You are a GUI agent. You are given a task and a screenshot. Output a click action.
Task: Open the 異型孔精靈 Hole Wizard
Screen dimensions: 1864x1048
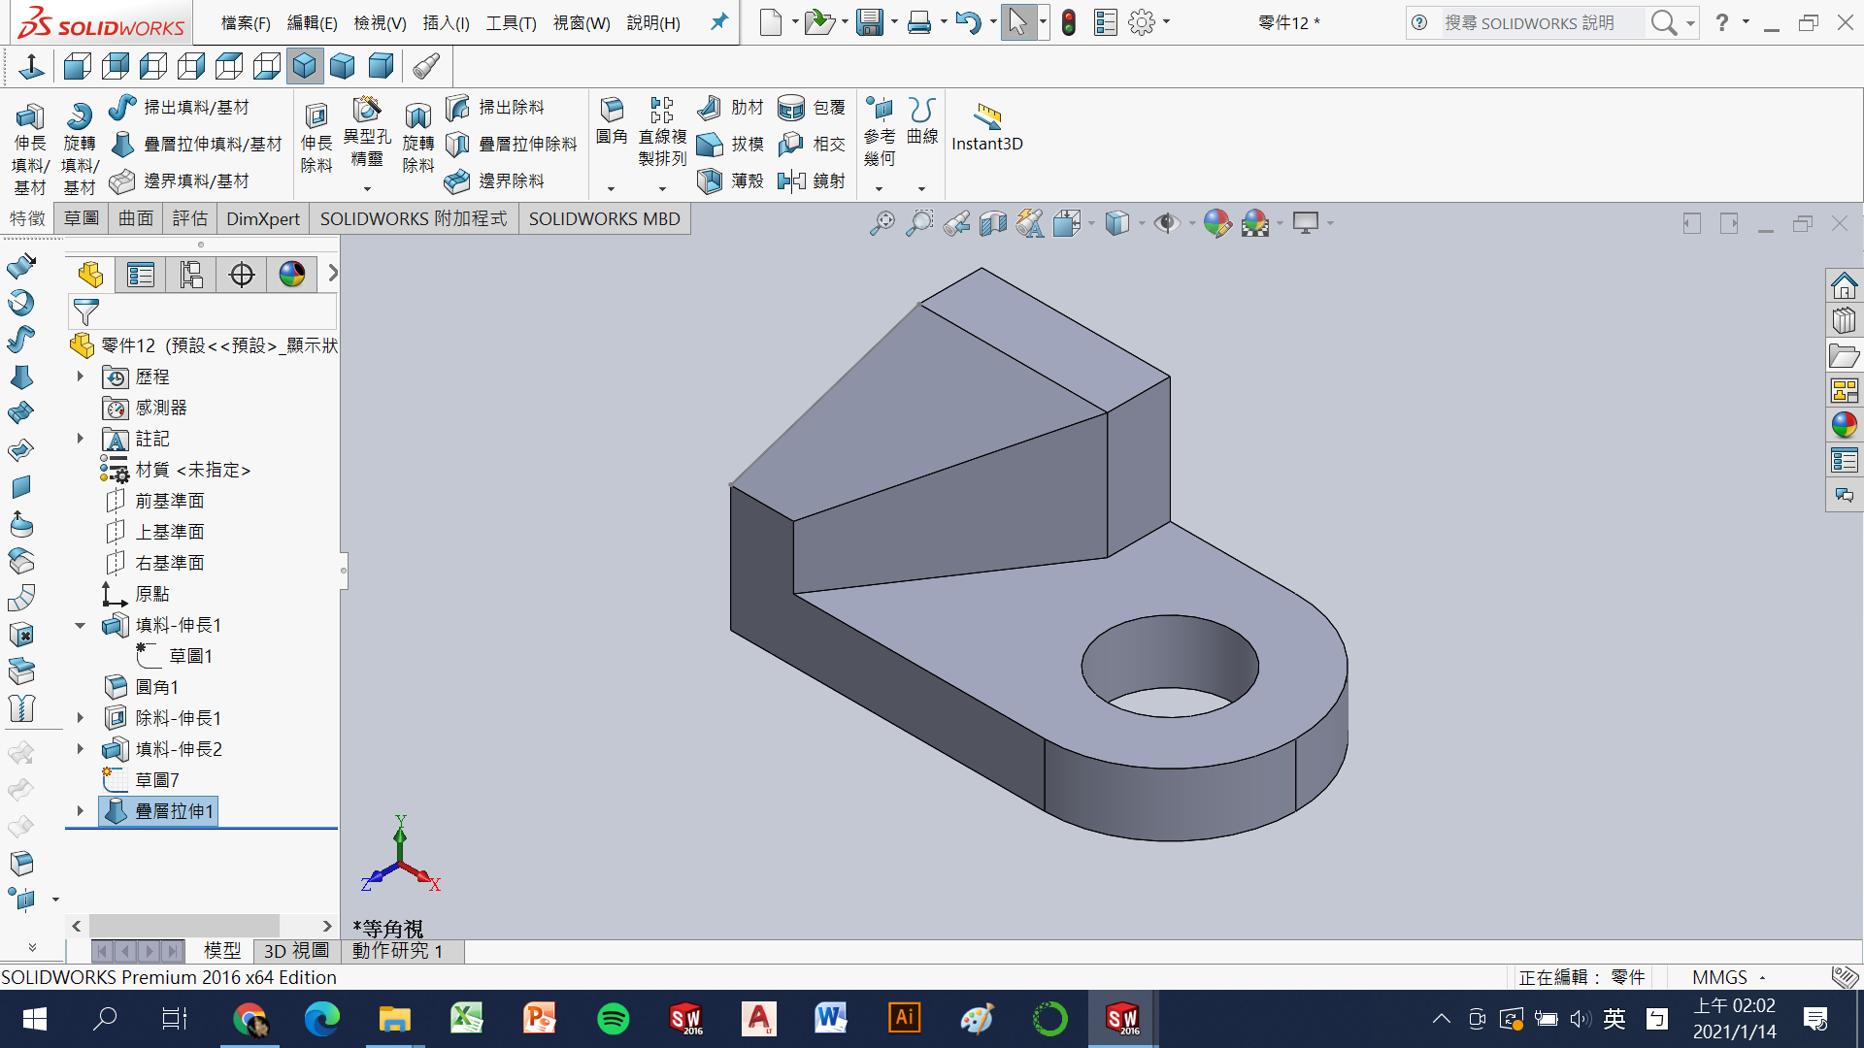coord(367,131)
